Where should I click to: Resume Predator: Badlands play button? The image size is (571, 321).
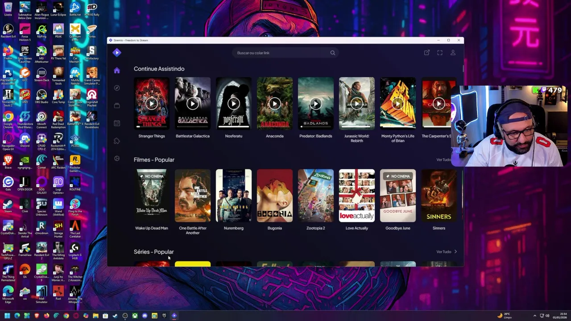[x=316, y=103]
